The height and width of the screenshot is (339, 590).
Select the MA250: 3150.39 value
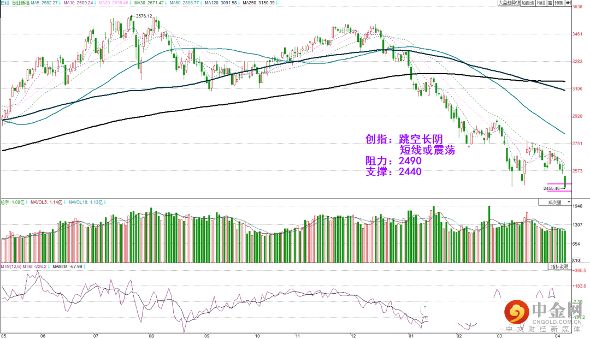point(260,3)
